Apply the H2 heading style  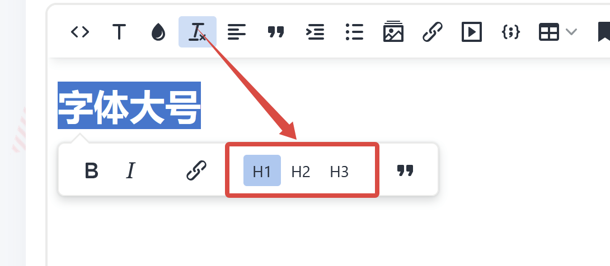coord(301,171)
